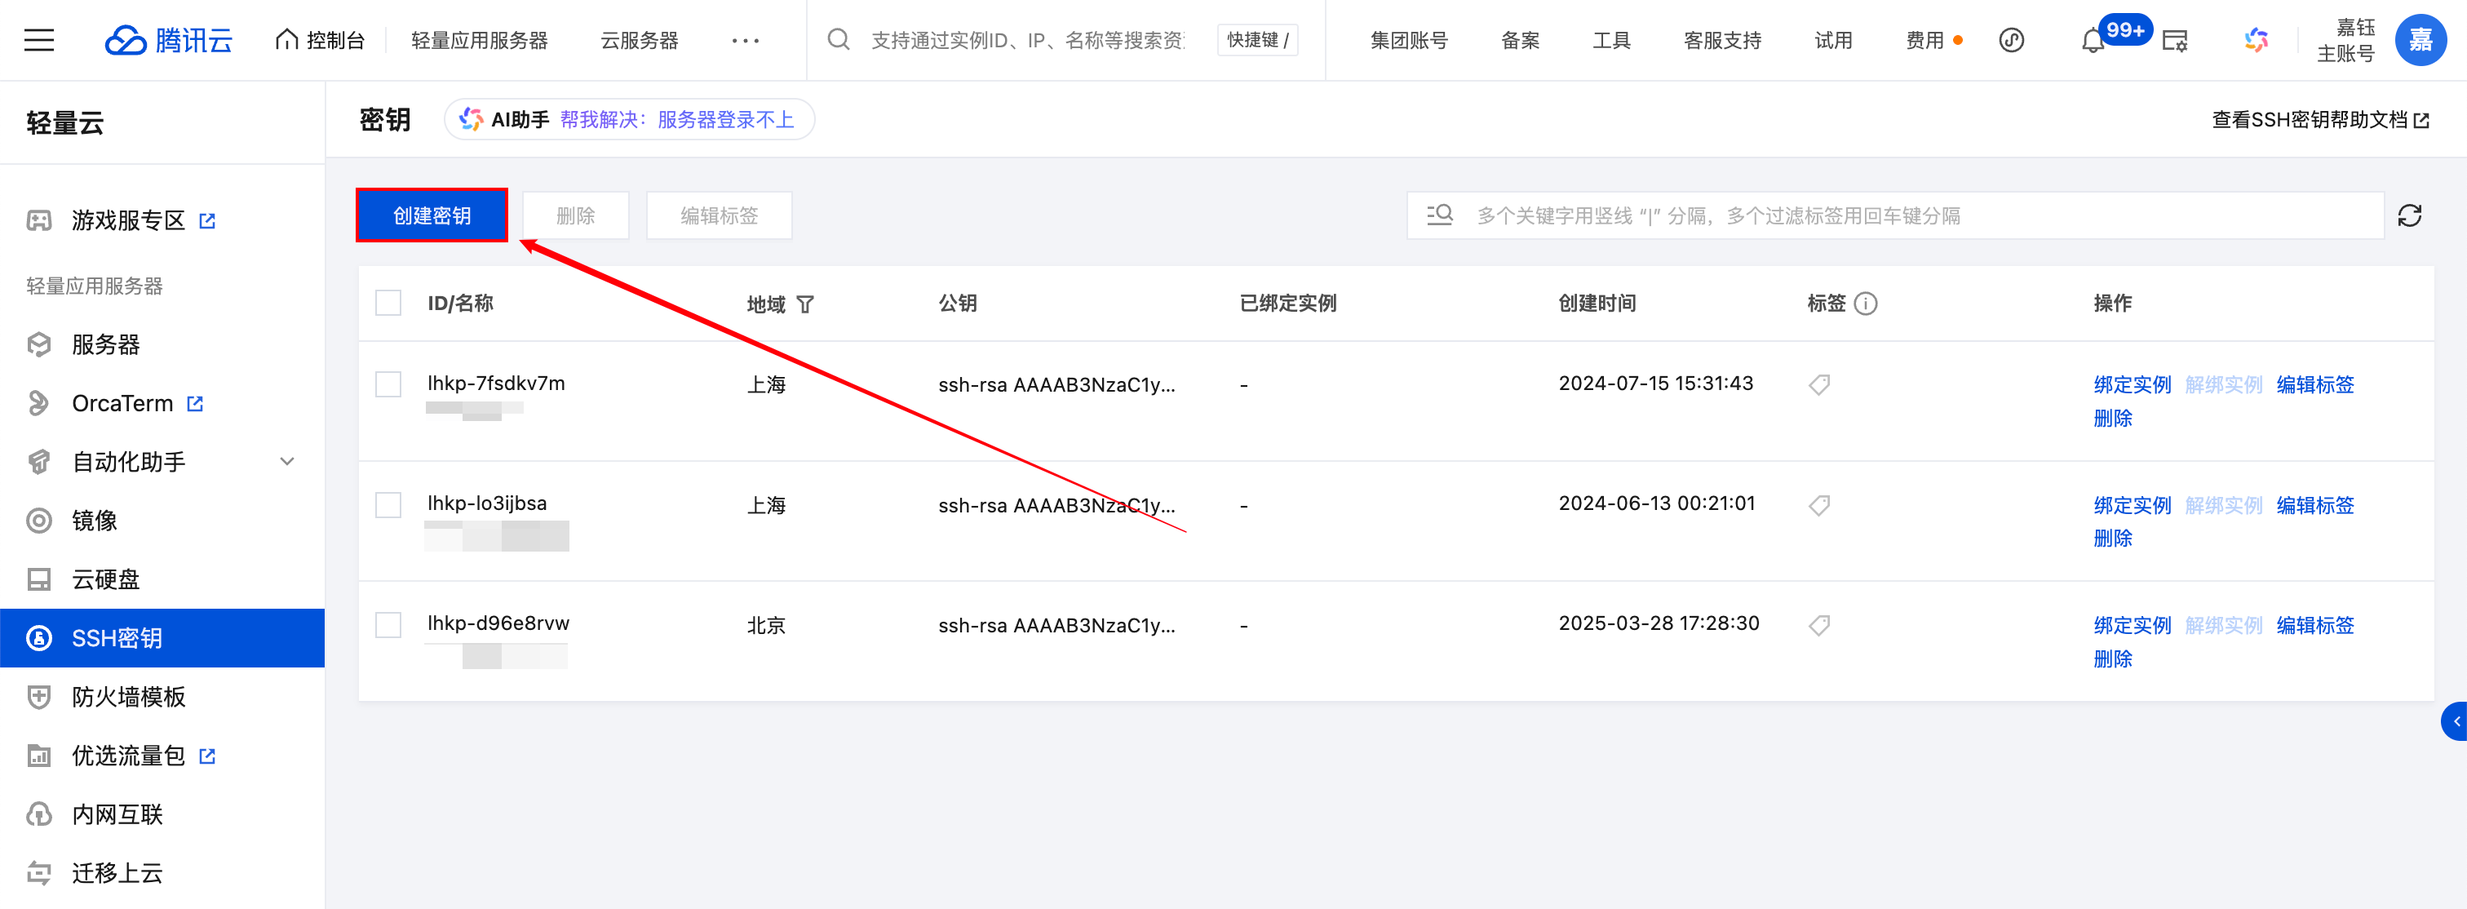Open the AI assistant icon in top bar
The image size is (2467, 909).
tap(2257, 40)
